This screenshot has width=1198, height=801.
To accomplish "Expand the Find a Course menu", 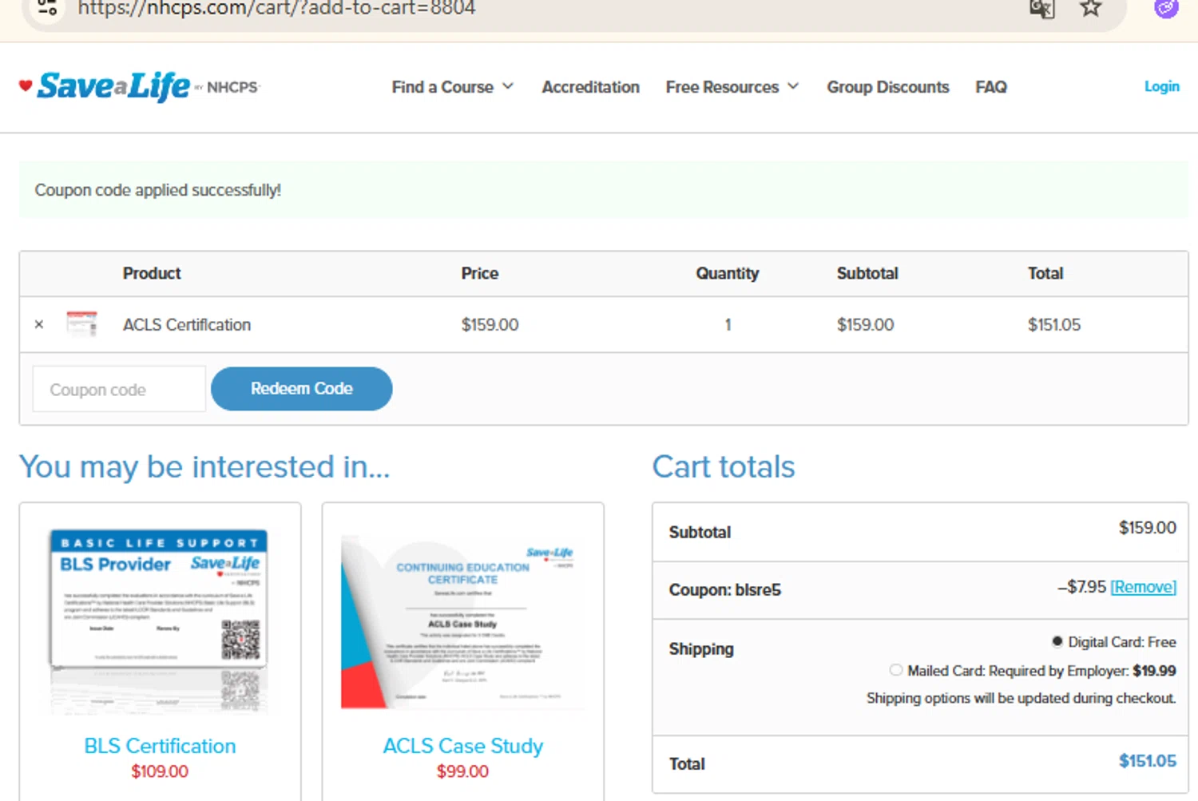I will tap(452, 86).
